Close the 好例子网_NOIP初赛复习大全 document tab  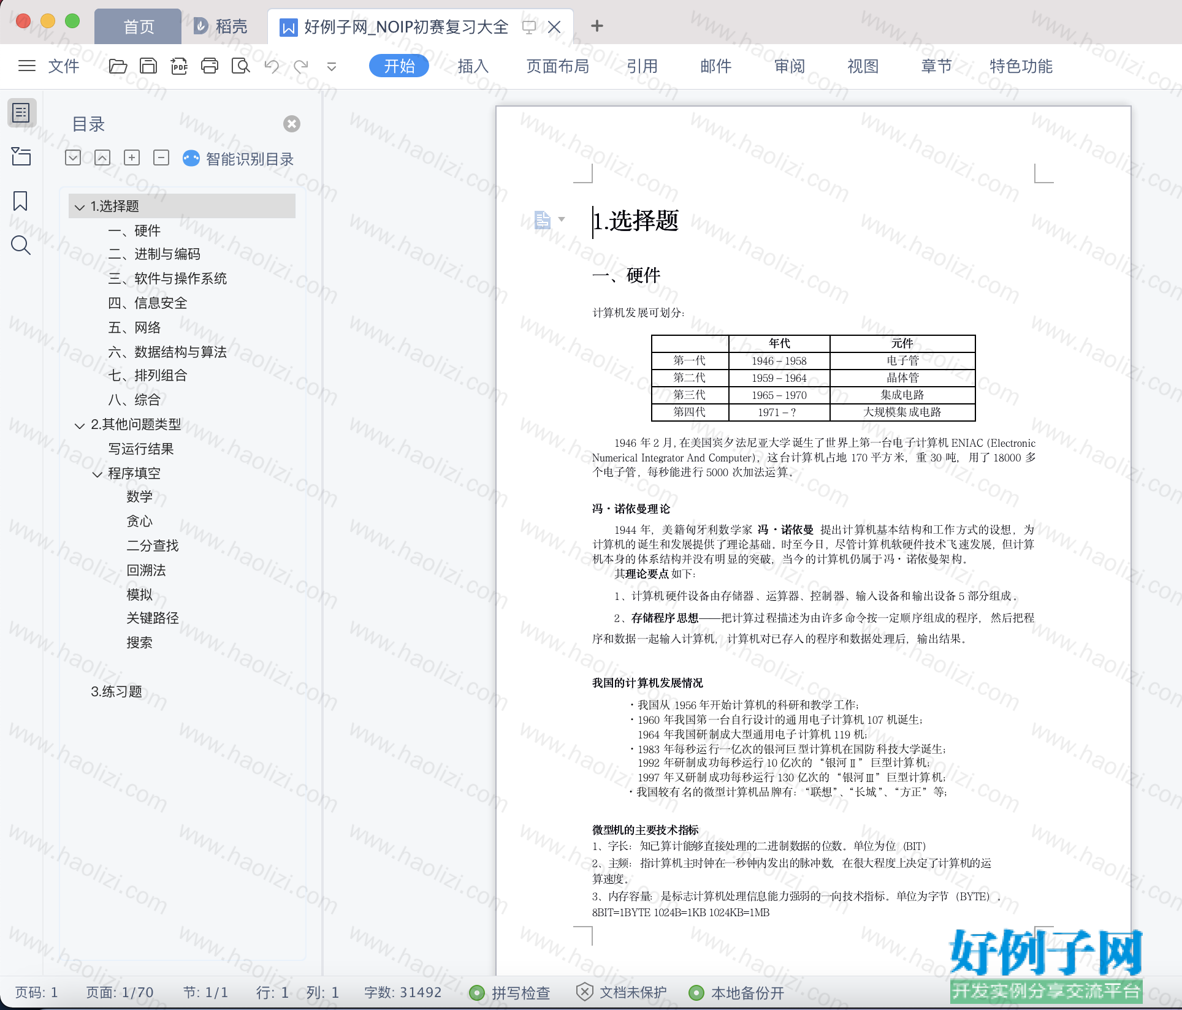click(x=554, y=27)
